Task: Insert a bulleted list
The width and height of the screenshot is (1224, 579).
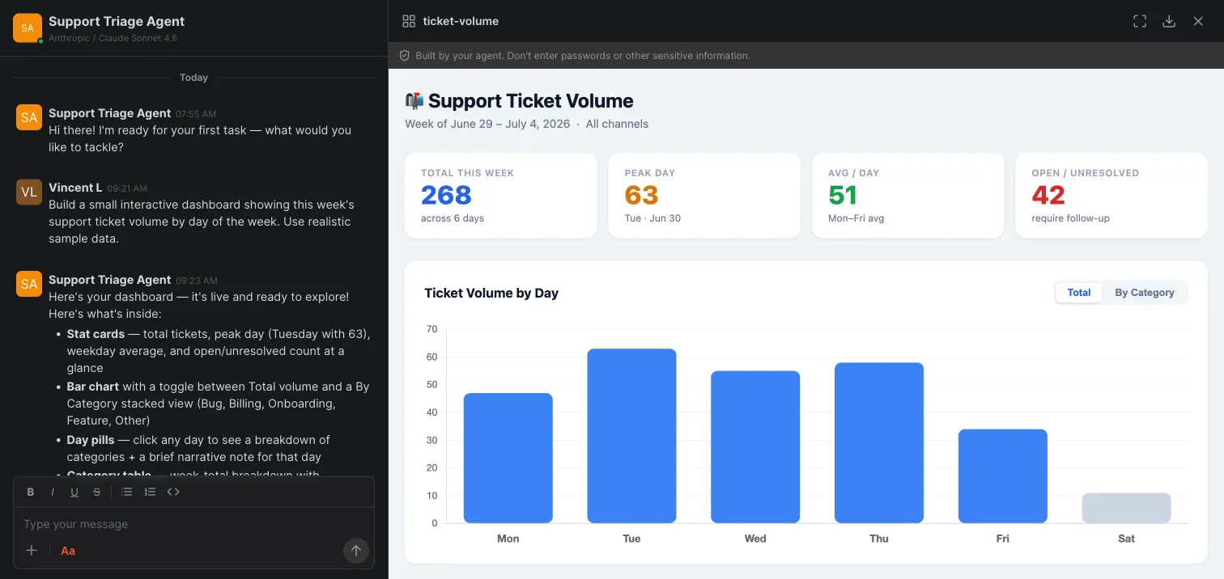Action: (127, 492)
